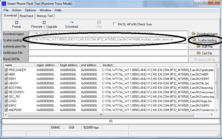Click the partition list scroll down arrow
The image size is (222, 139).
point(216,110)
